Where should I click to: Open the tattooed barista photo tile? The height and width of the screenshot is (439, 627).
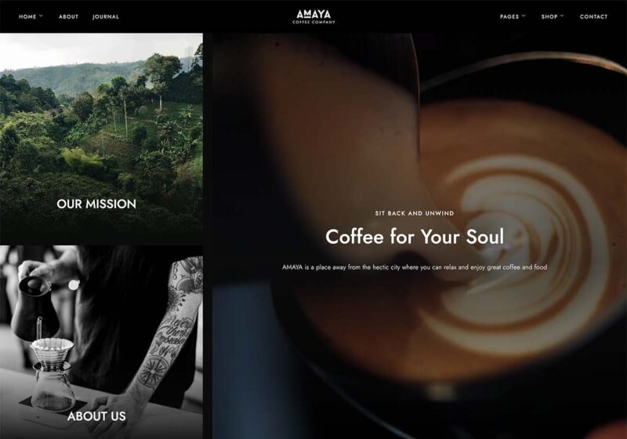[101, 343]
